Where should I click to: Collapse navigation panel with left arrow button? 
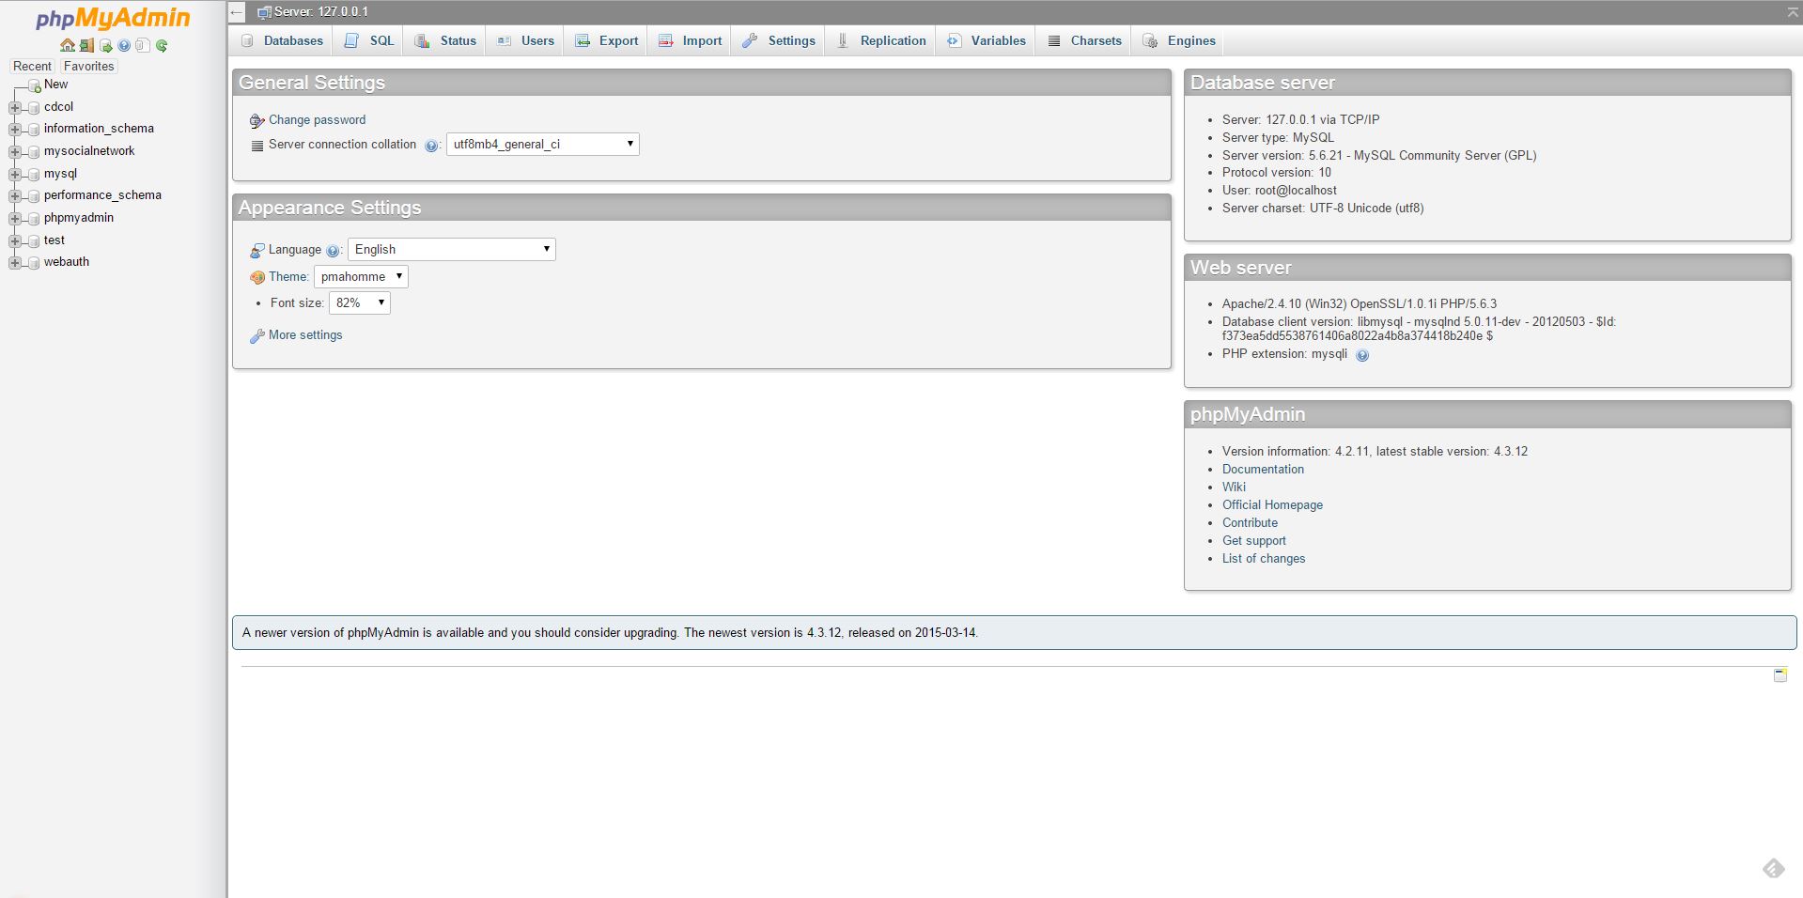click(238, 12)
